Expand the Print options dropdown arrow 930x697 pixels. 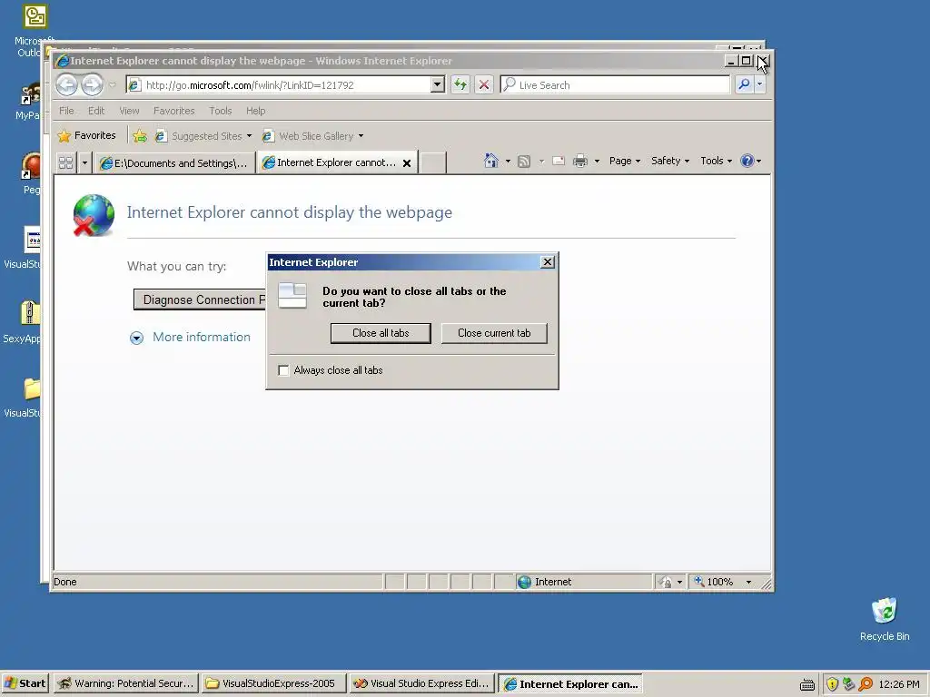pyautogui.click(x=597, y=162)
